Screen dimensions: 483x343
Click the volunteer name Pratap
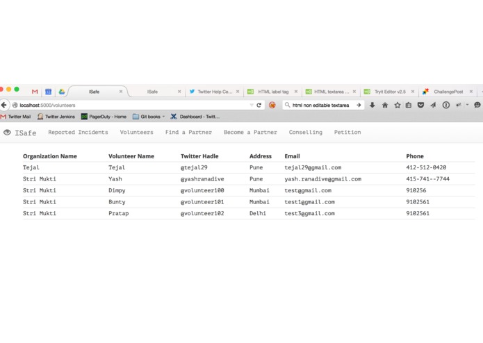coord(119,213)
